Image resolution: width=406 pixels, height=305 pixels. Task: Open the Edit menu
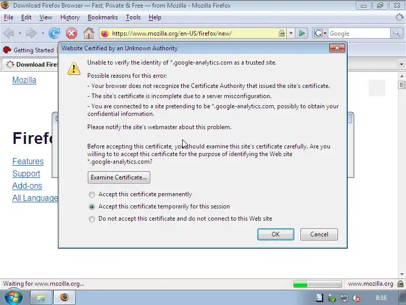click(26, 17)
